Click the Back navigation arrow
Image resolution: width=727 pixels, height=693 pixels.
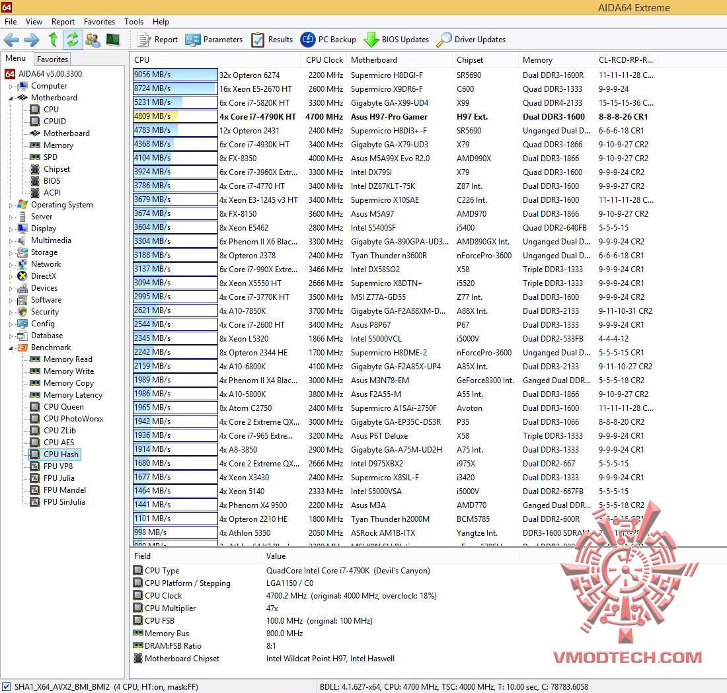pyautogui.click(x=12, y=40)
